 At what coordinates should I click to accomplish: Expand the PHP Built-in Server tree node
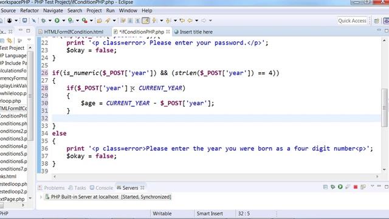[x=41, y=197]
